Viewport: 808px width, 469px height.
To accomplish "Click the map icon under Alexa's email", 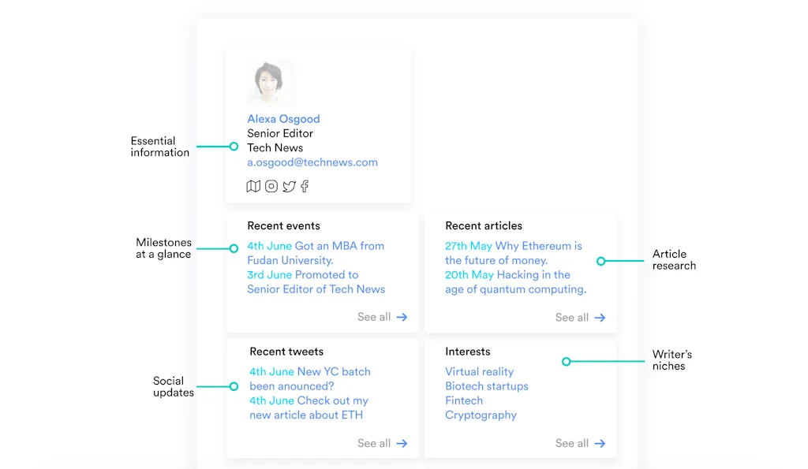I will click(253, 186).
